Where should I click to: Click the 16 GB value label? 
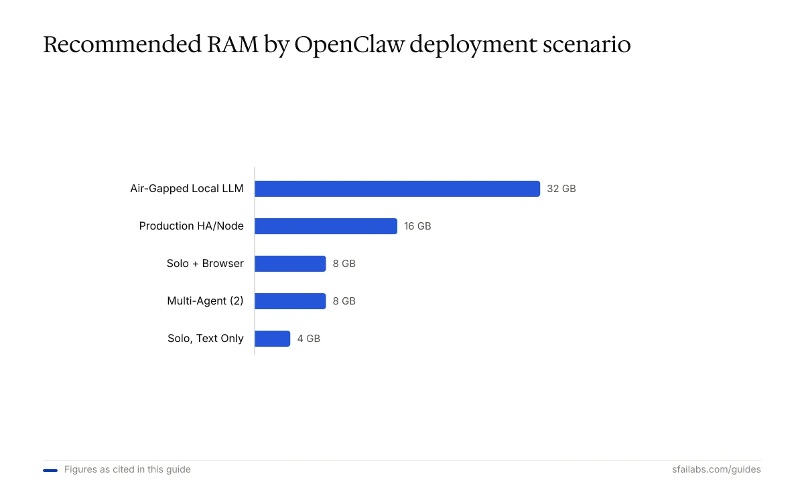click(417, 226)
